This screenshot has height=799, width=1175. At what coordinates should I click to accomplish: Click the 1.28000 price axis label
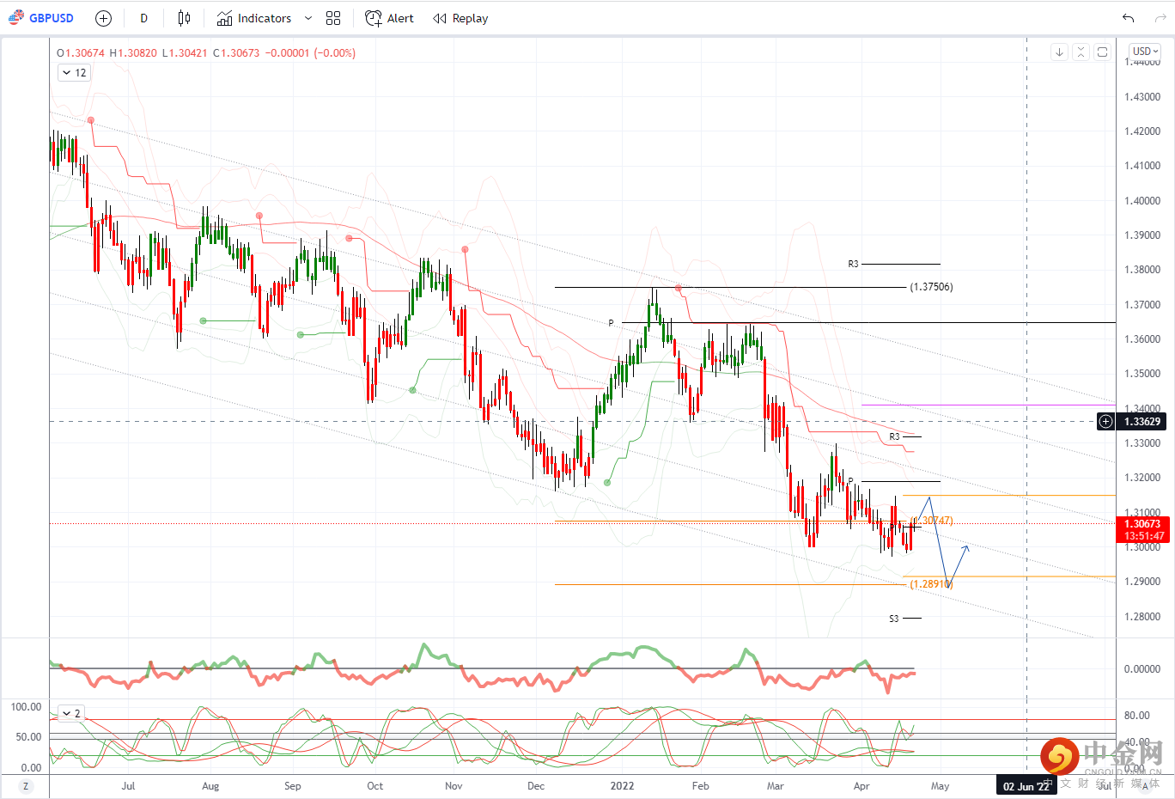[1142, 617]
